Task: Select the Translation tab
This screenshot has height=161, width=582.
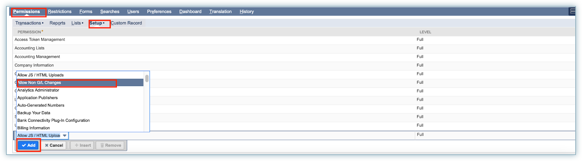Action: [x=220, y=12]
